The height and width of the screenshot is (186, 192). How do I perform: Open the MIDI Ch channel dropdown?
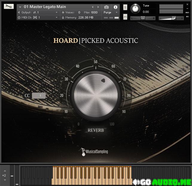pyautogui.click(x=56, y=18)
